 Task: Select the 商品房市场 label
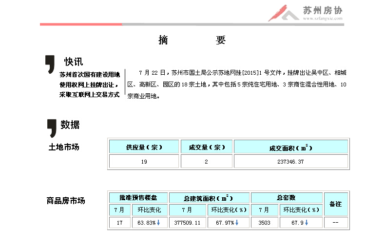coord(66,201)
